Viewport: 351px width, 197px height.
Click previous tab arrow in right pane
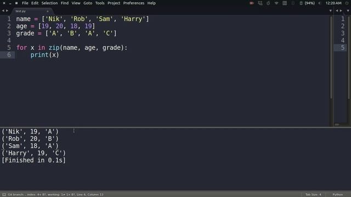[337, 11]
